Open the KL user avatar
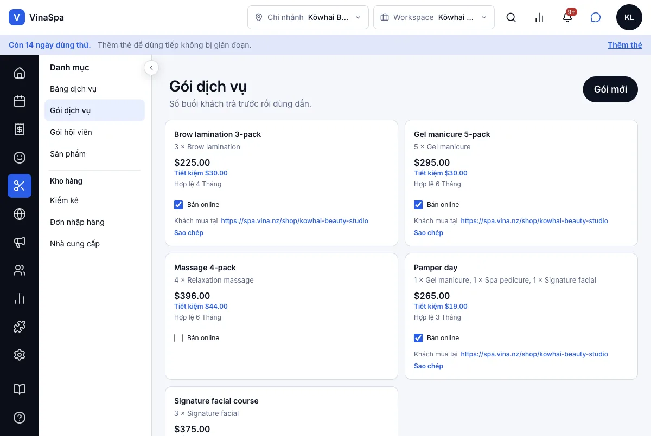Viewport: 651px width, 436px height. point(629,17)
